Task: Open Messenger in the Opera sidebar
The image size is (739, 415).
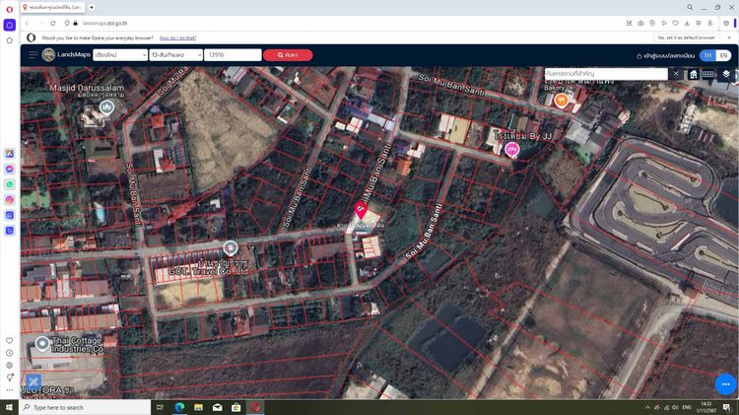Action: [10, 169]
